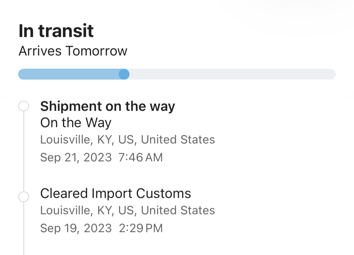Click the "7:46 AM" timestamp

tap(141, 157)
